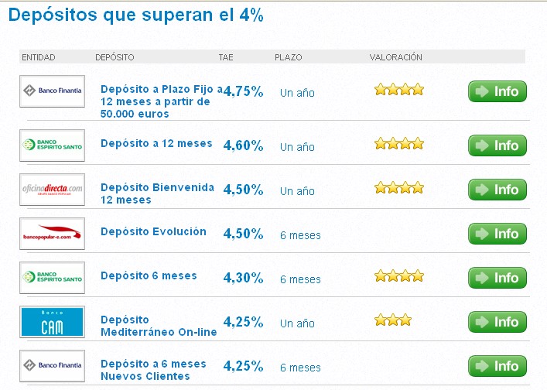This screenshot has height=390, width=547.
Task: Open the Depósito Evolución link
Action: (153, 231)
